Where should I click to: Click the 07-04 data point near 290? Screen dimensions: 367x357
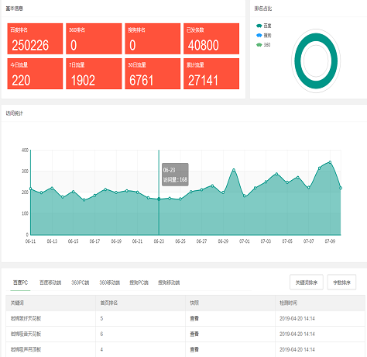click(x=276, y=174)
